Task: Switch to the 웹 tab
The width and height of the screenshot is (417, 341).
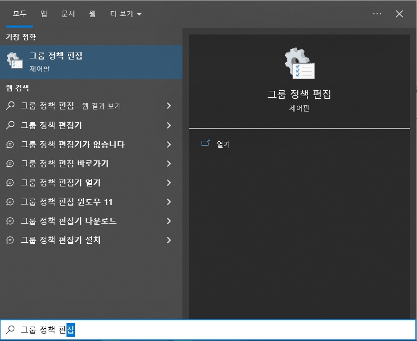Action: (x=93, y=14)
